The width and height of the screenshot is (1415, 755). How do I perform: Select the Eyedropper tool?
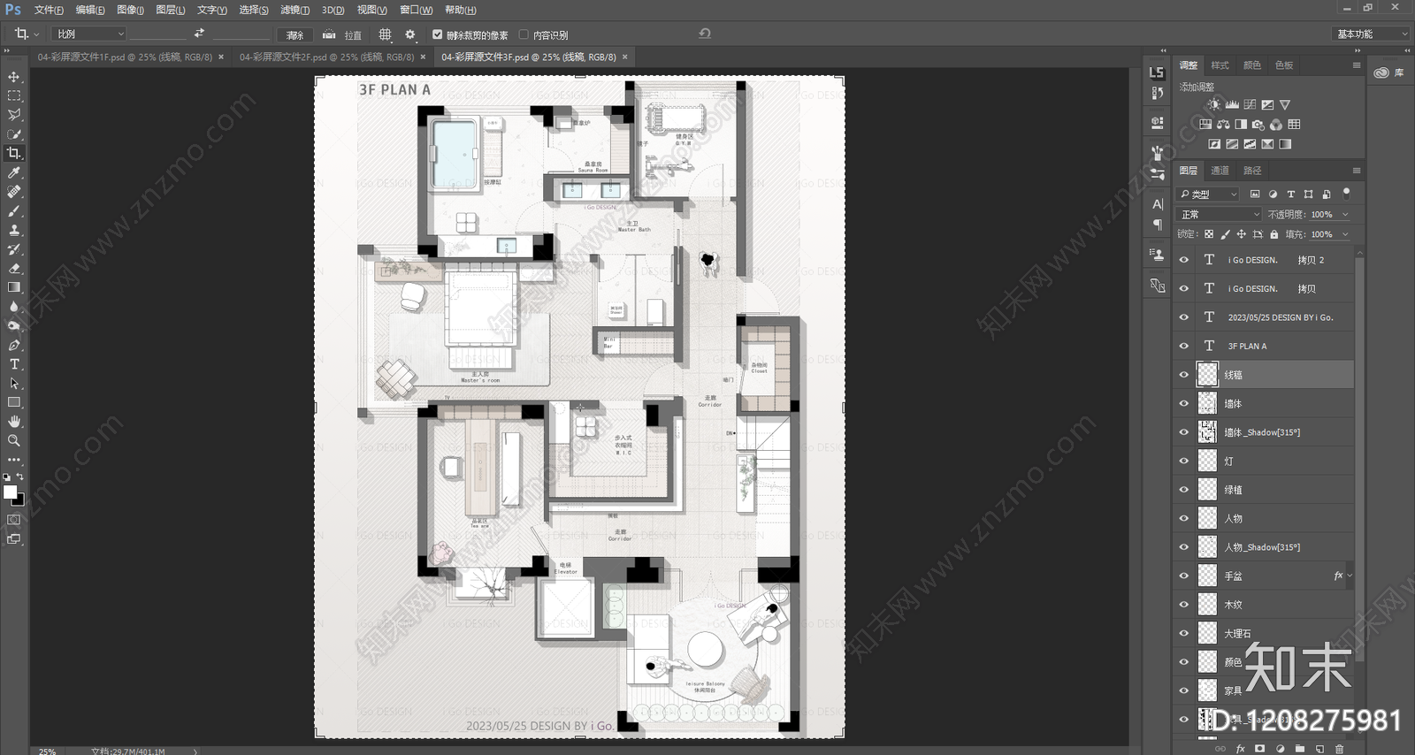(x=14, y=172)
